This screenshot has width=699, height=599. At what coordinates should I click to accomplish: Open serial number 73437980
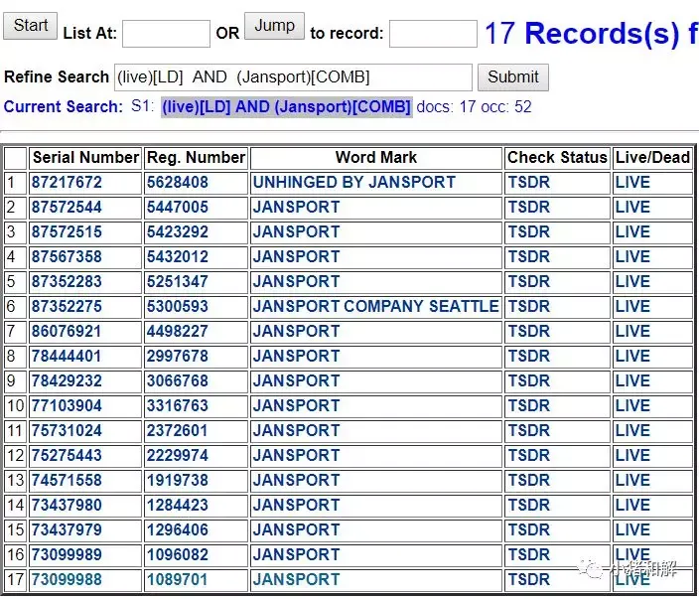pyautogui.click(x=67, y=506)
